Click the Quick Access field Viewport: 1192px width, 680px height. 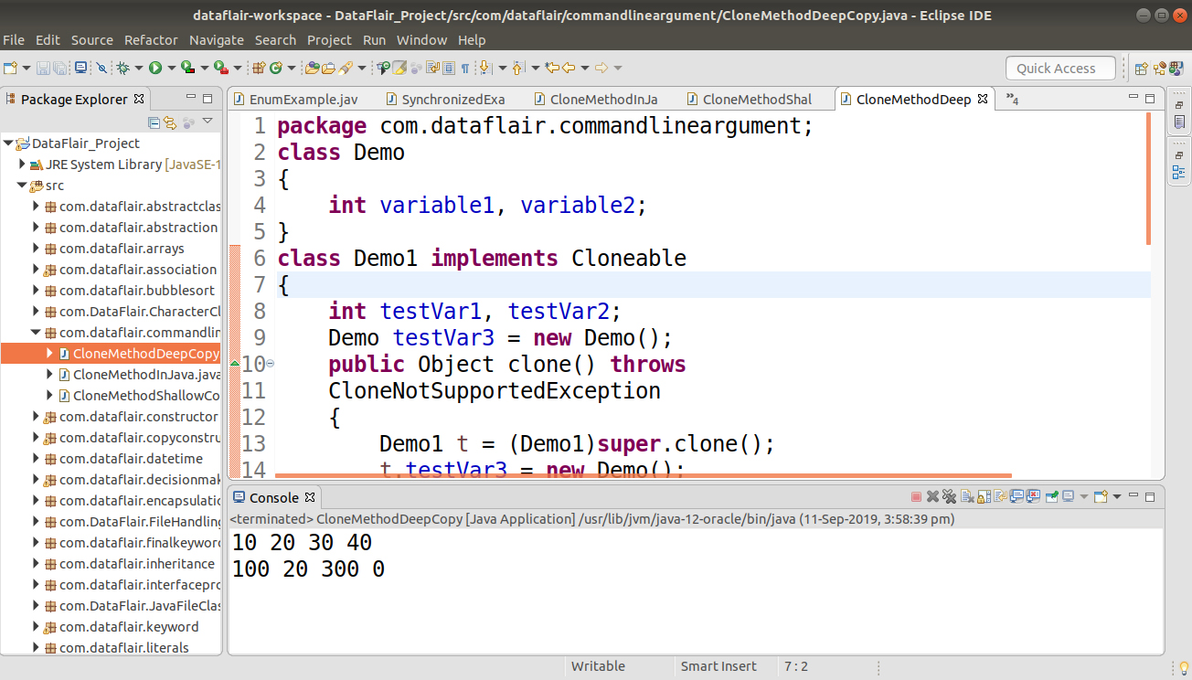pyautogui.click(x=1060, y=68)
